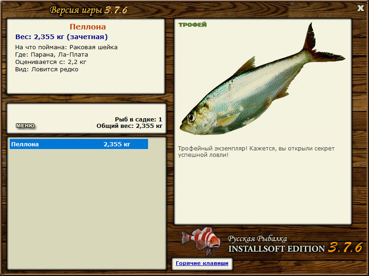
Task: Click the Пеллона fish title heading
Action: coord(88,27)
